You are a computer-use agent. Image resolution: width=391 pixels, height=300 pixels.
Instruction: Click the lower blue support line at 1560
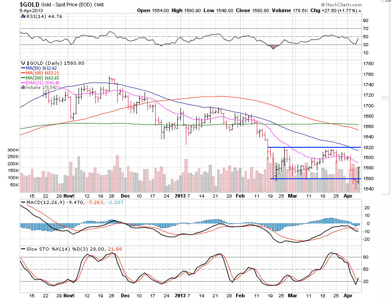point(314,179)
